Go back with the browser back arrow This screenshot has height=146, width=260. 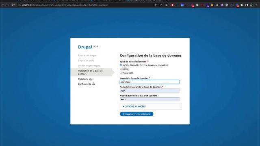[x=3, y=5]
